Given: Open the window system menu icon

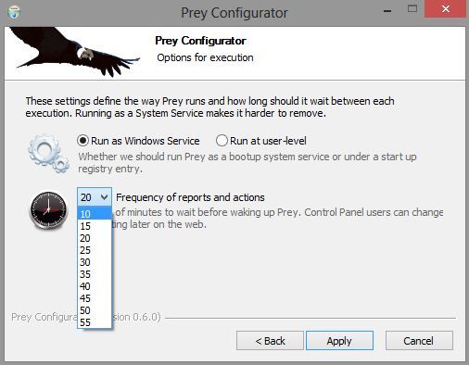Looking at the screenshot, I should click(13, 12).
